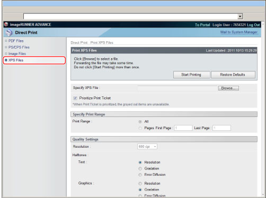The image size is (266, 198).
Task: Open the PDF Files page
Action: (16, 41)
